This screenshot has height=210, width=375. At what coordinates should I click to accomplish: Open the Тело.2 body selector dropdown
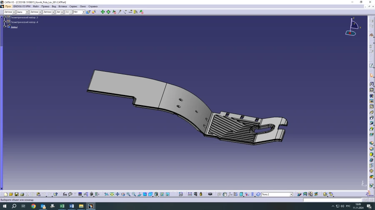[291, 194]
